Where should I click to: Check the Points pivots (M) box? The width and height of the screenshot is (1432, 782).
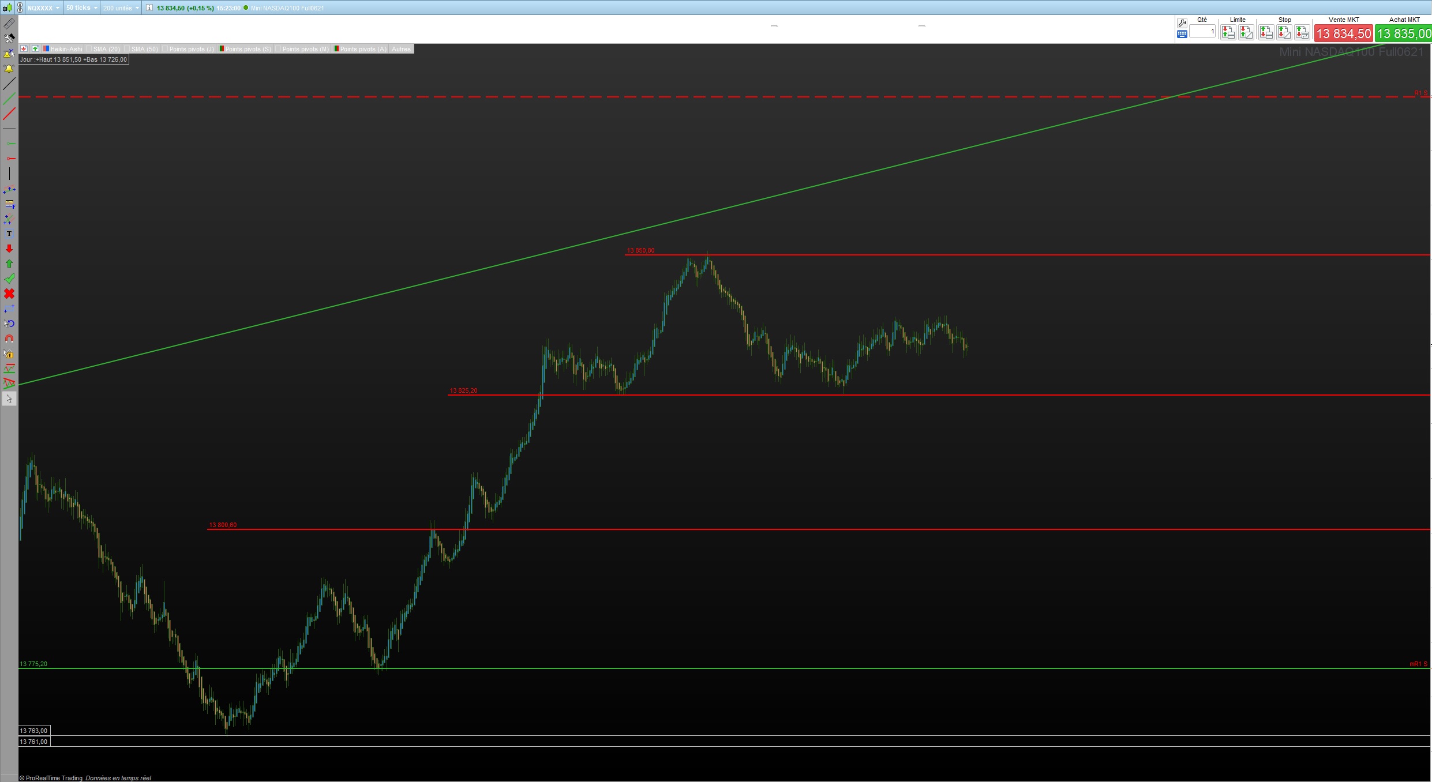click(279, 49)
